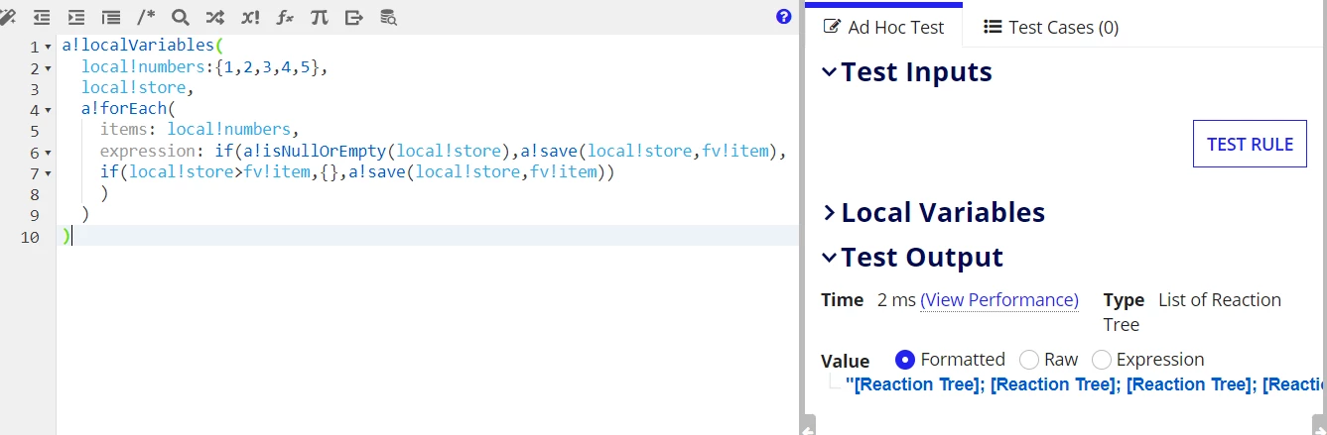Click line number 9 in gutter
This screenshot has width=1327, height=435.
pos(35,215)
